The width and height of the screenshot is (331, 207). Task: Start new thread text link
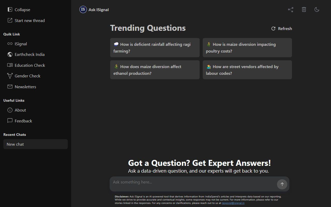click(x=30, y=20)
